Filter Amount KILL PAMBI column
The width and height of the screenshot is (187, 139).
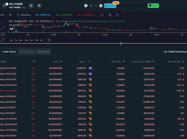[x=154, y=62]
